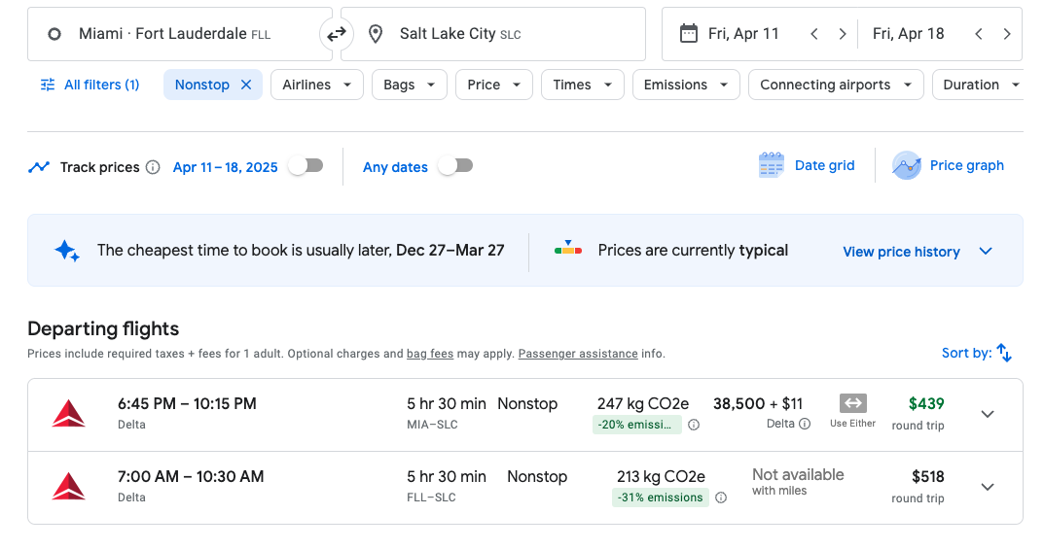
Task: Click the origin circle icon beside Miami
Action: [x=54, y=34]
